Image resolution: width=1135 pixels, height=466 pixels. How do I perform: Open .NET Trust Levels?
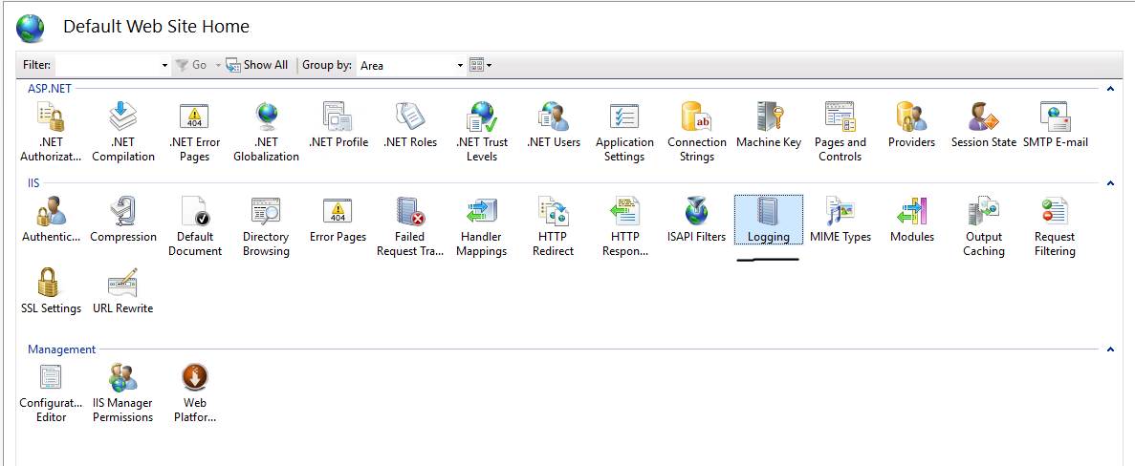pos(481,132)
